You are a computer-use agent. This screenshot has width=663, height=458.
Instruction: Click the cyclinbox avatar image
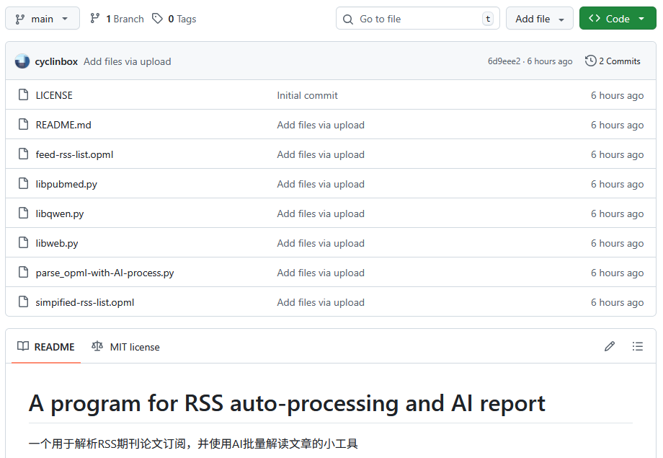(22, 61)
